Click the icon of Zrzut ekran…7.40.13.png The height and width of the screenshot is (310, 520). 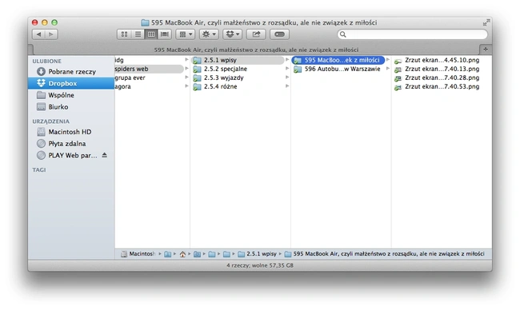pos(398,70)
